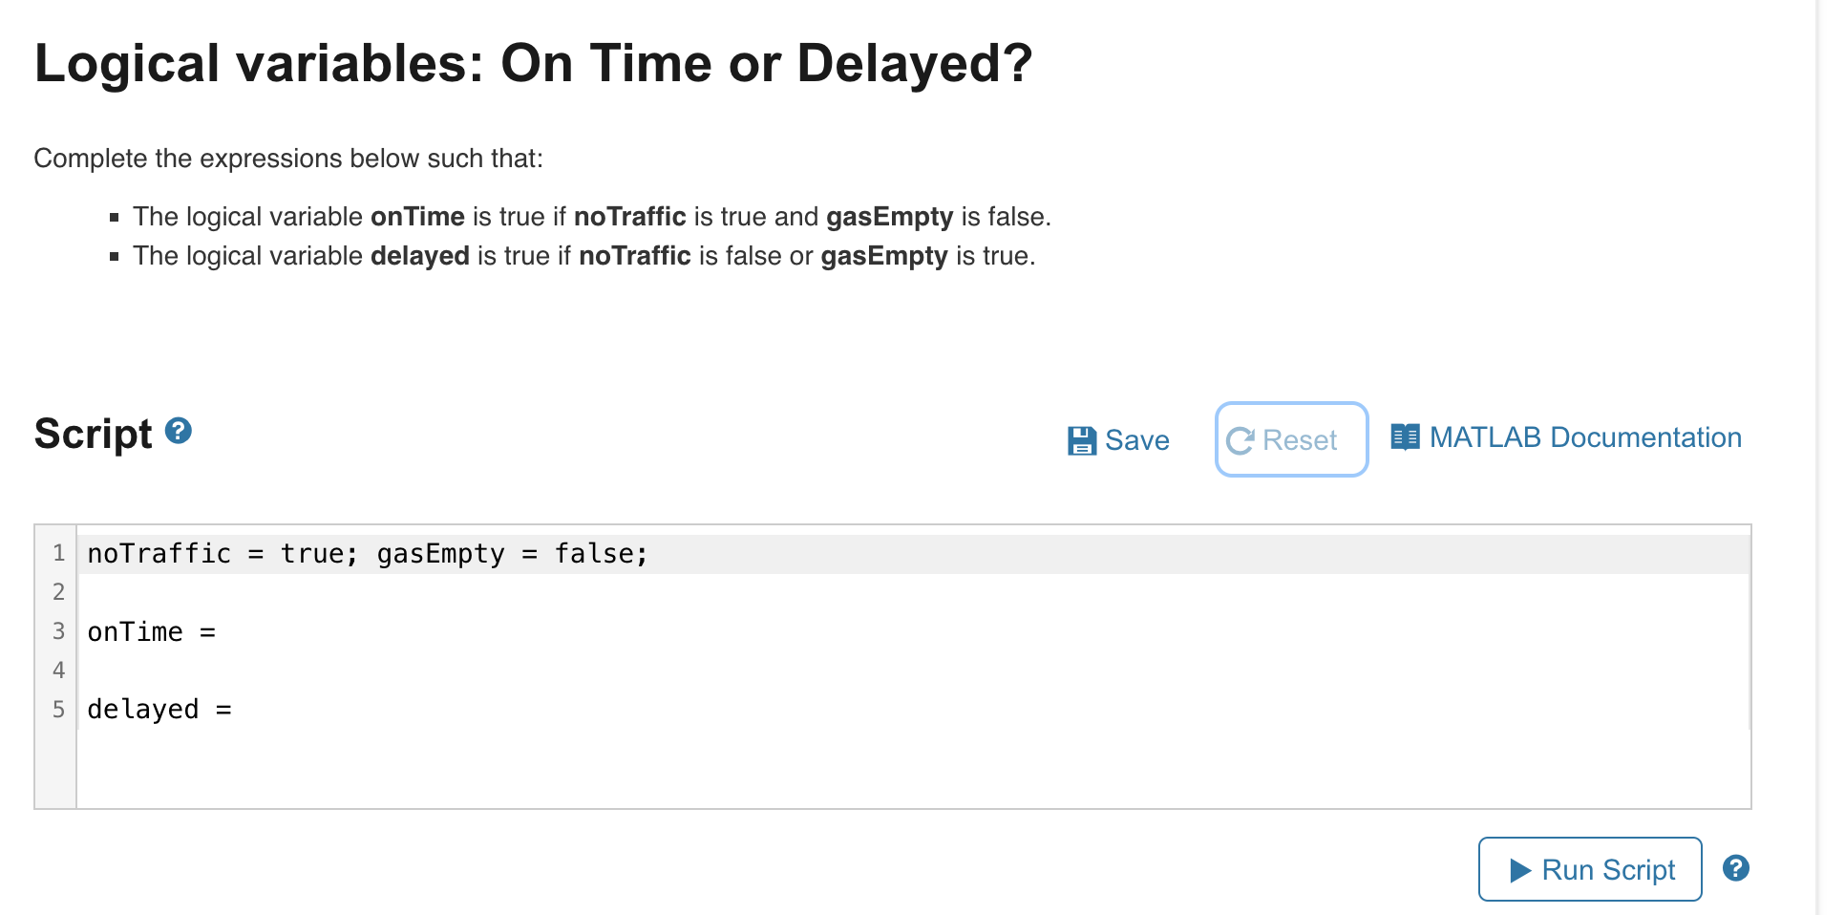This screenshot has width=1845, height=915.
Task: Open help via the question mark next to Script
Action: pos(179,432)
